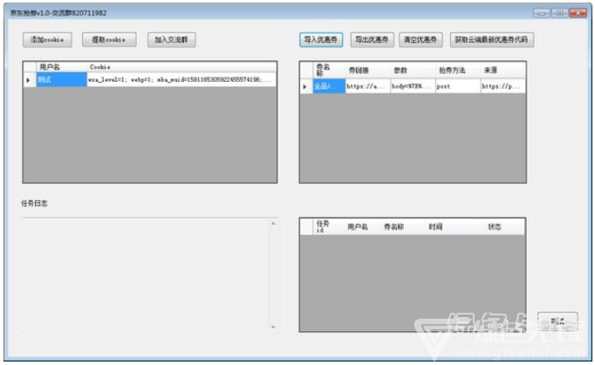Click 券名称 header in the task table
Viewport: 595px width, 365px height.
click(x=402, y=226)
